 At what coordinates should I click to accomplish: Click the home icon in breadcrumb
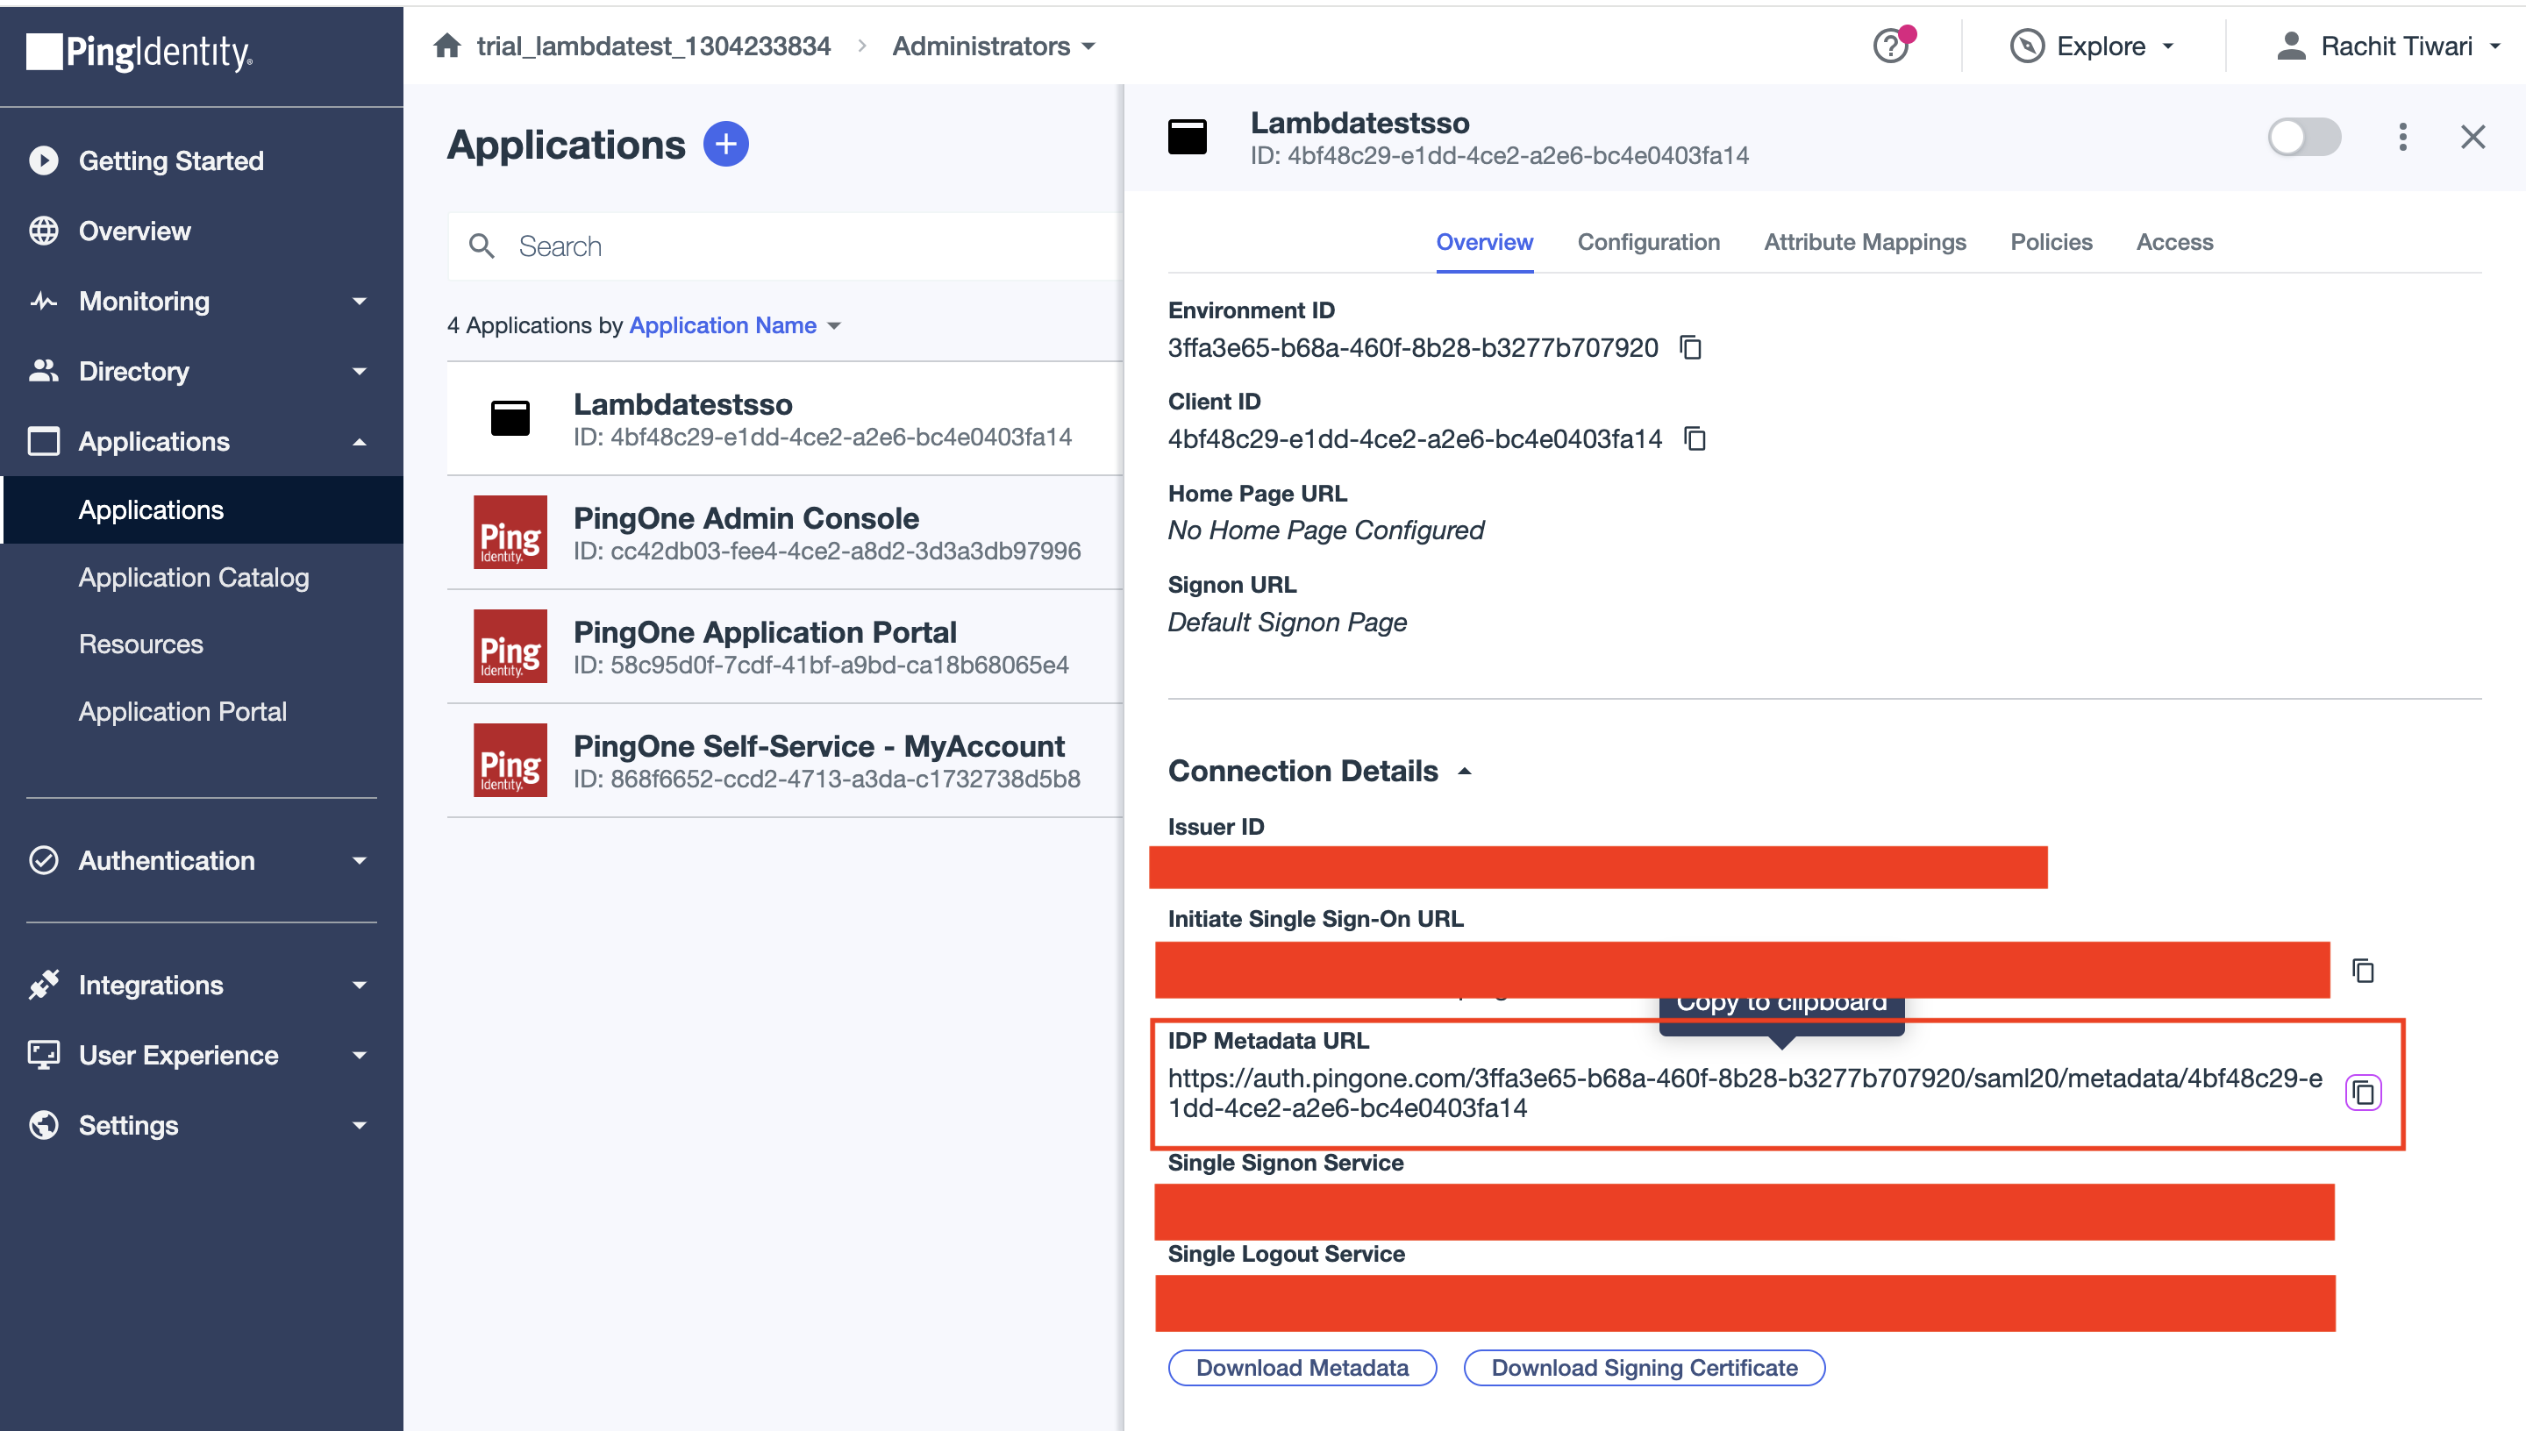pos(447,46)
